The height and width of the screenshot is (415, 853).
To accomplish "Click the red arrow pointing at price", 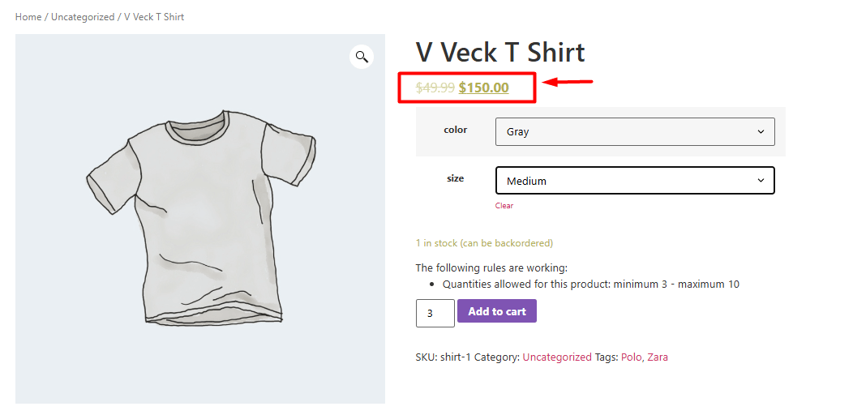I will (x=568, y=82).
